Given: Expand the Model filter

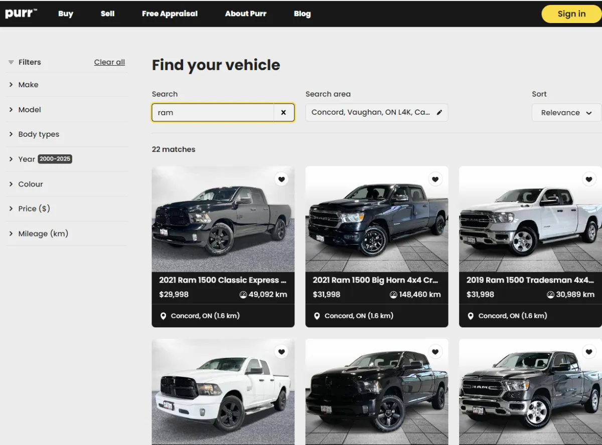Looking at the screenshot, I should [x=67, y=109].
